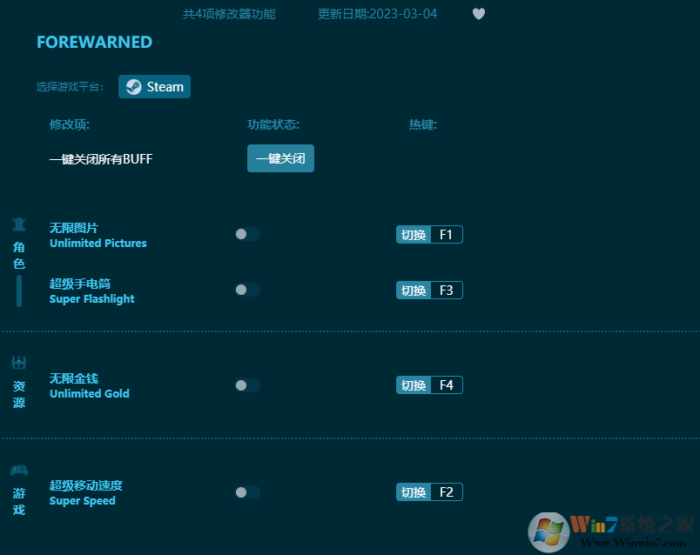Click the F2 hotkey field for Super Speed
Image resolution: width=700 pixels, height=555 pixels.
pos(448,491)
